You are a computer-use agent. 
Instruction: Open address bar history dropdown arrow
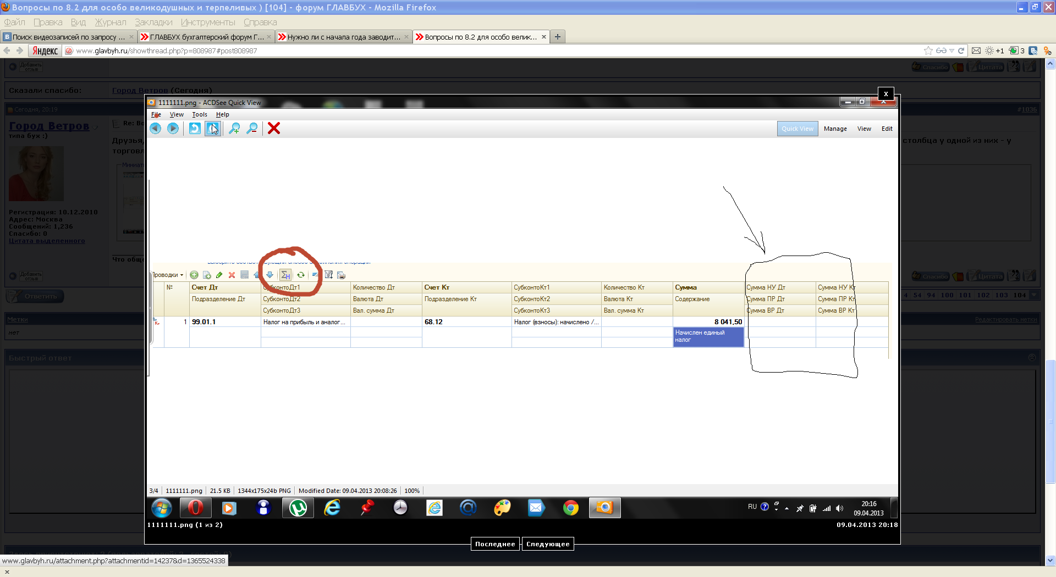coord(952,51)
